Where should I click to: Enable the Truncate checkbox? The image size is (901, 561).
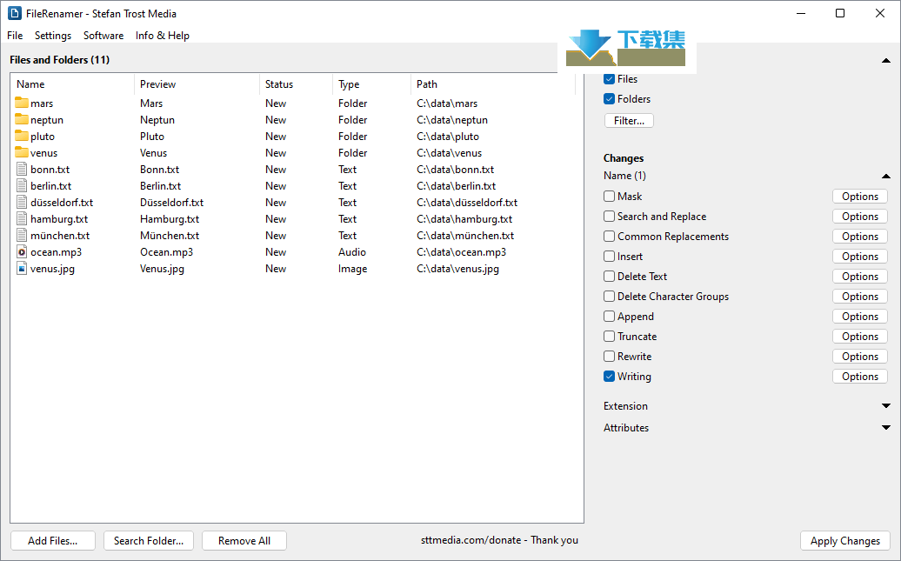(609, 337)
